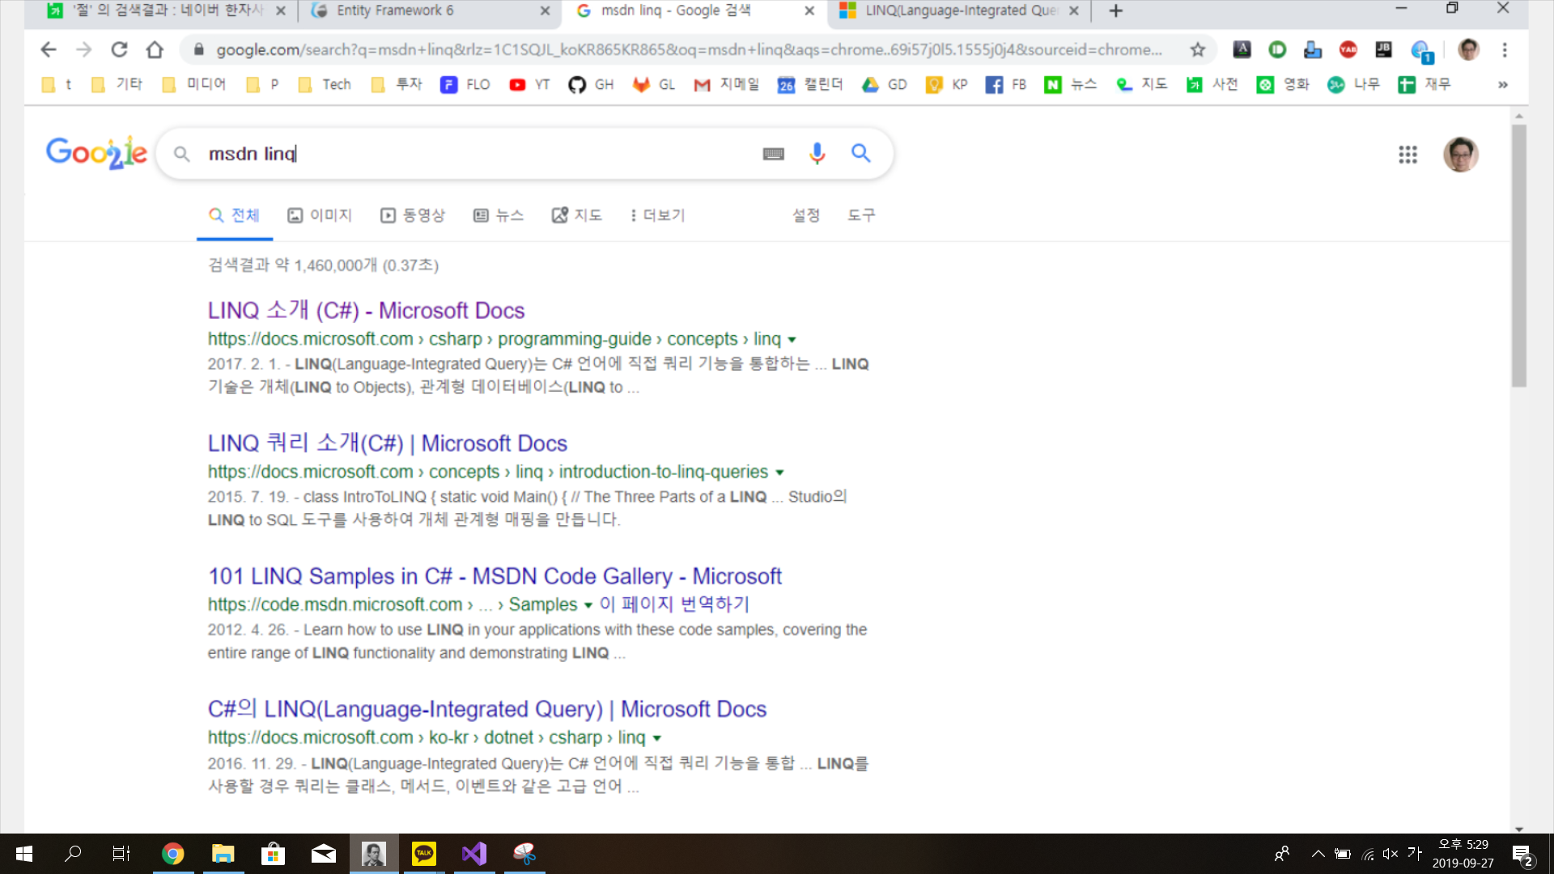Click the page's vertical scrollbar thumb
The width and height of the screenshot is (1554, 874).
pos(1519,255)
